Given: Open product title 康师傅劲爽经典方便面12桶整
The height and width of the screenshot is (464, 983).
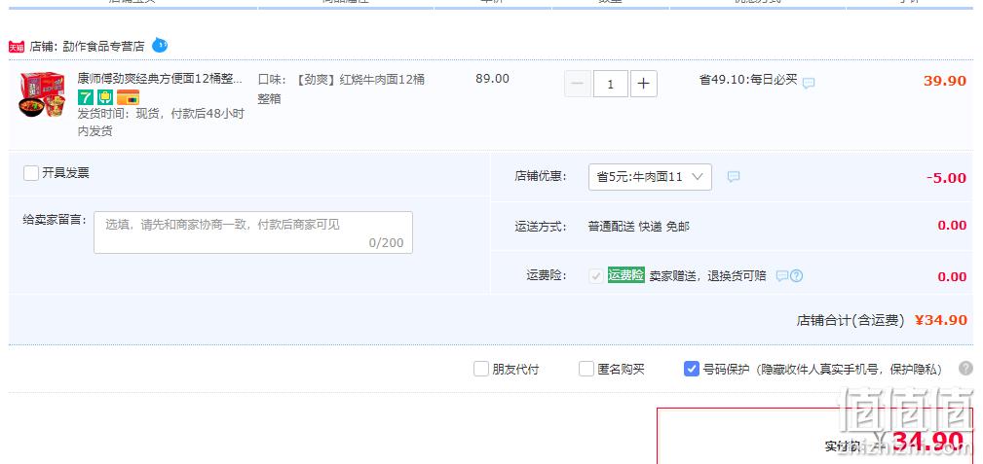Looking at the screenshot, I should click(x=160, y=79).
